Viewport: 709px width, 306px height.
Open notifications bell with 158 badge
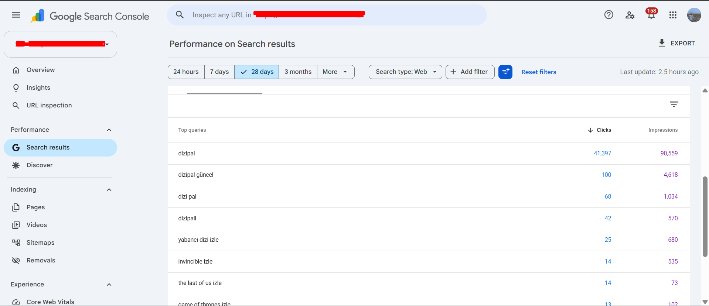coord(651,14)
